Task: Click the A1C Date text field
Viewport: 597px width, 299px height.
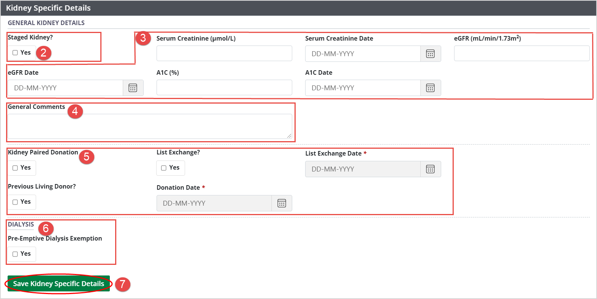Action: point(363,88)
